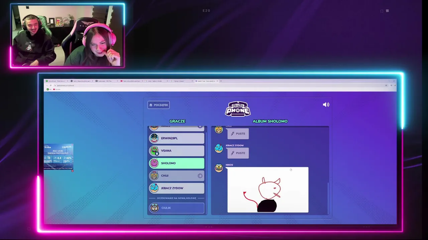
Task: Click VSANA's green monster avatar
Action: (x=154, y=151)
